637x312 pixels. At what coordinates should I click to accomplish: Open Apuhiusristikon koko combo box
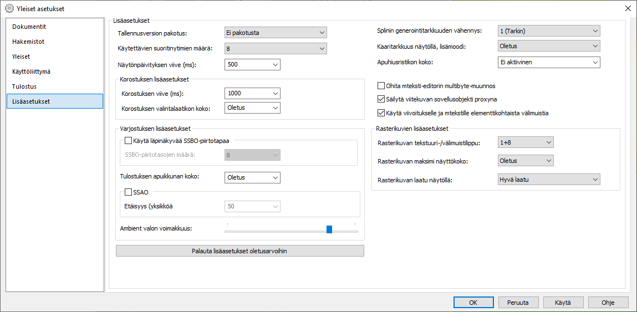[548, 62]
